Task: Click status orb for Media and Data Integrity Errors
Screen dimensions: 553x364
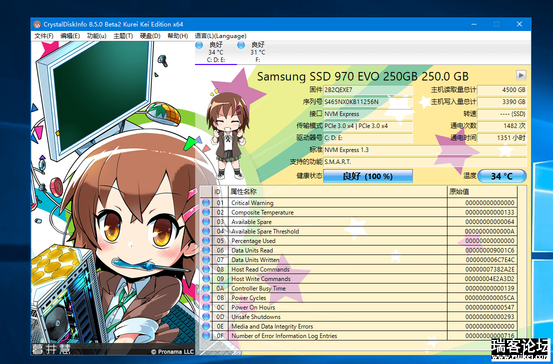Action: 206,326
